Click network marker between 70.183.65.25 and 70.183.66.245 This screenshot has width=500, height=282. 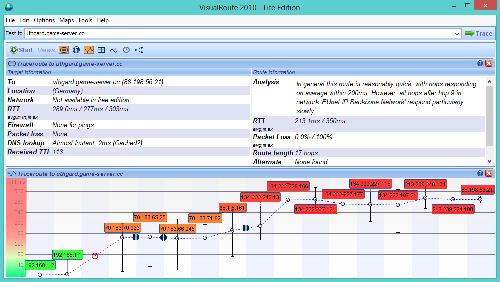coord(163,238)
